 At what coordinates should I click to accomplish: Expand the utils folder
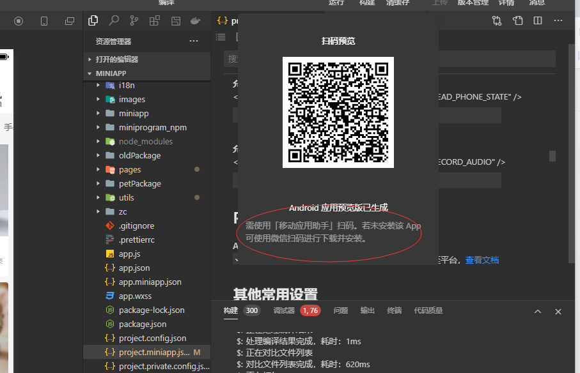[x=147, y=197]
